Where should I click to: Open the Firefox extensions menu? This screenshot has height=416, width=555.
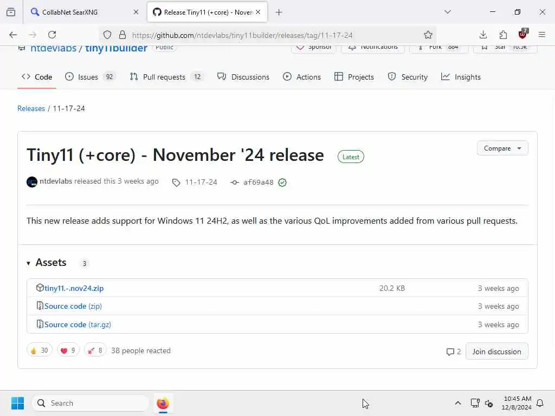(503, 35)
